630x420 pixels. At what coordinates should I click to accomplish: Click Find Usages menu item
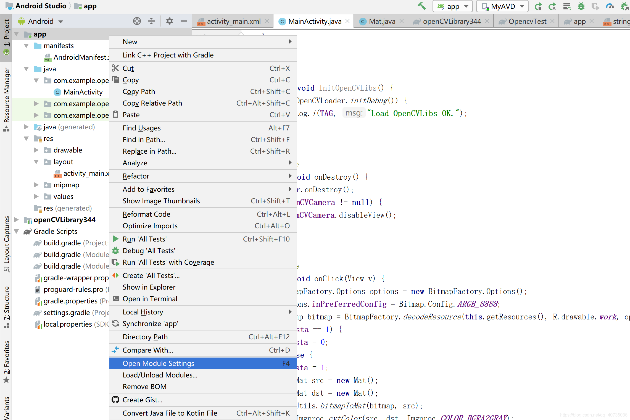click(x=203, y=128)
